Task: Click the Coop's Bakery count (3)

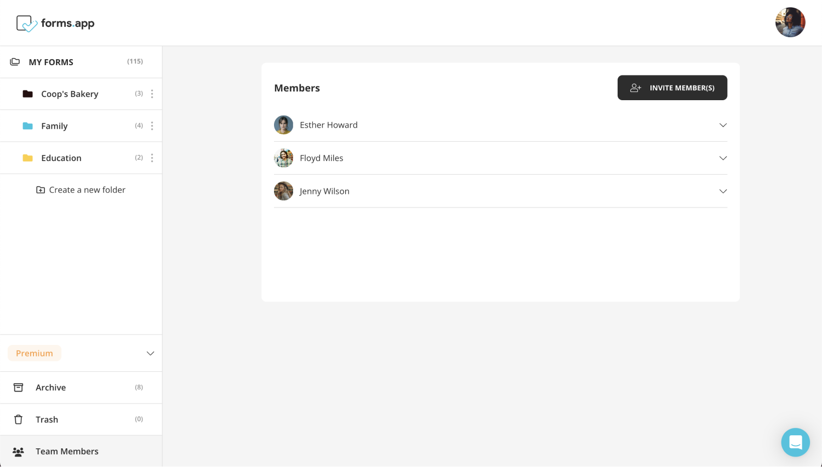Action: point(139,94)
